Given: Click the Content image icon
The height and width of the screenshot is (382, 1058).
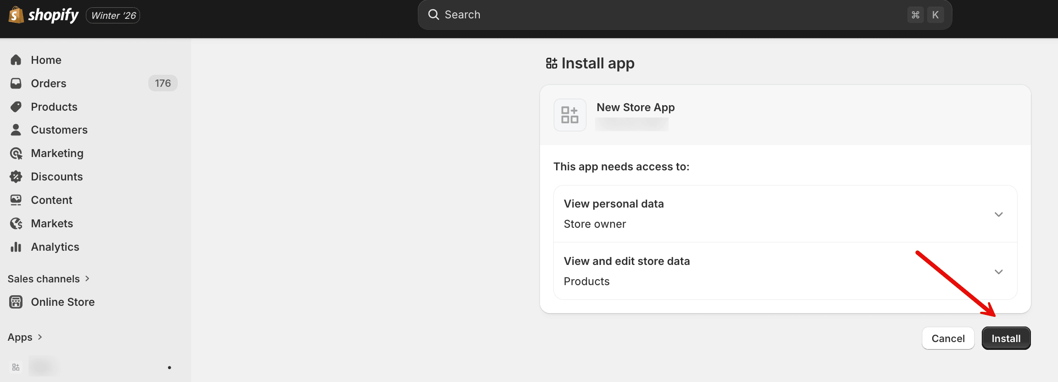Looking at the screenshot, I should click(x=16, y=200).
